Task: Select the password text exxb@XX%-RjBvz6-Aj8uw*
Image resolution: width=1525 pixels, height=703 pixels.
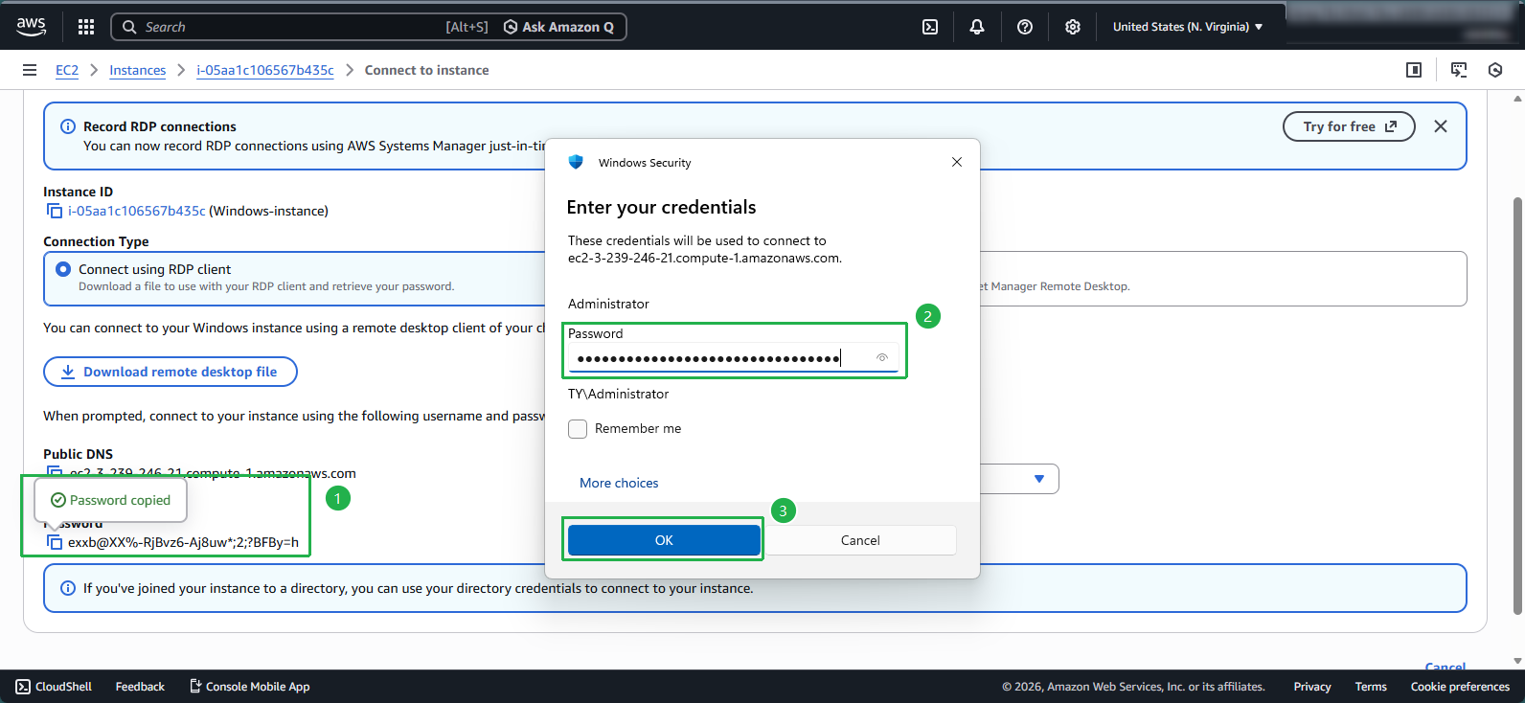Action: tap(183, 542)
